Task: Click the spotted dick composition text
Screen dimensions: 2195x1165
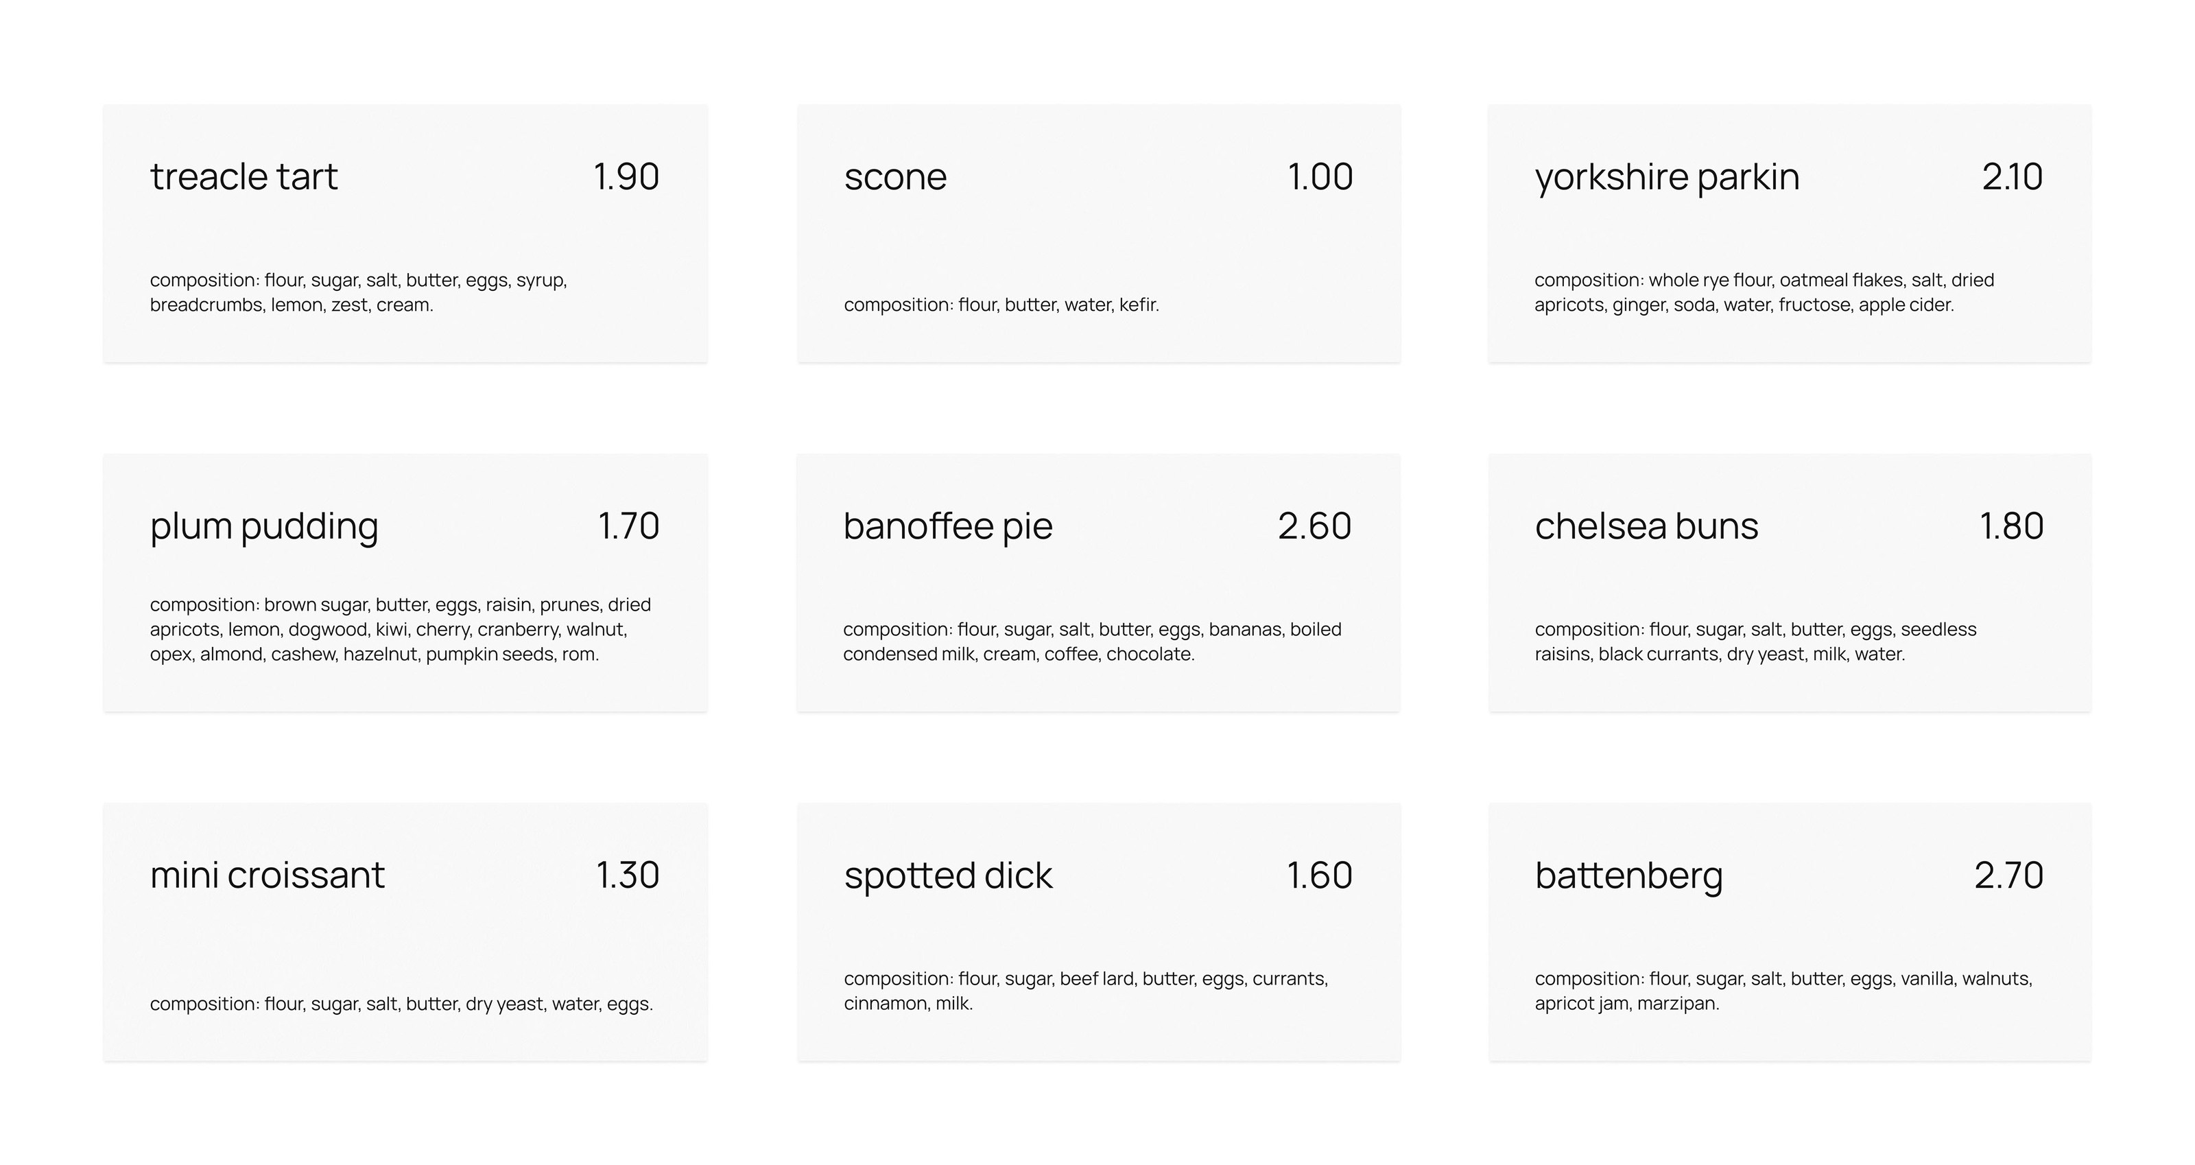Action: 1086,990
